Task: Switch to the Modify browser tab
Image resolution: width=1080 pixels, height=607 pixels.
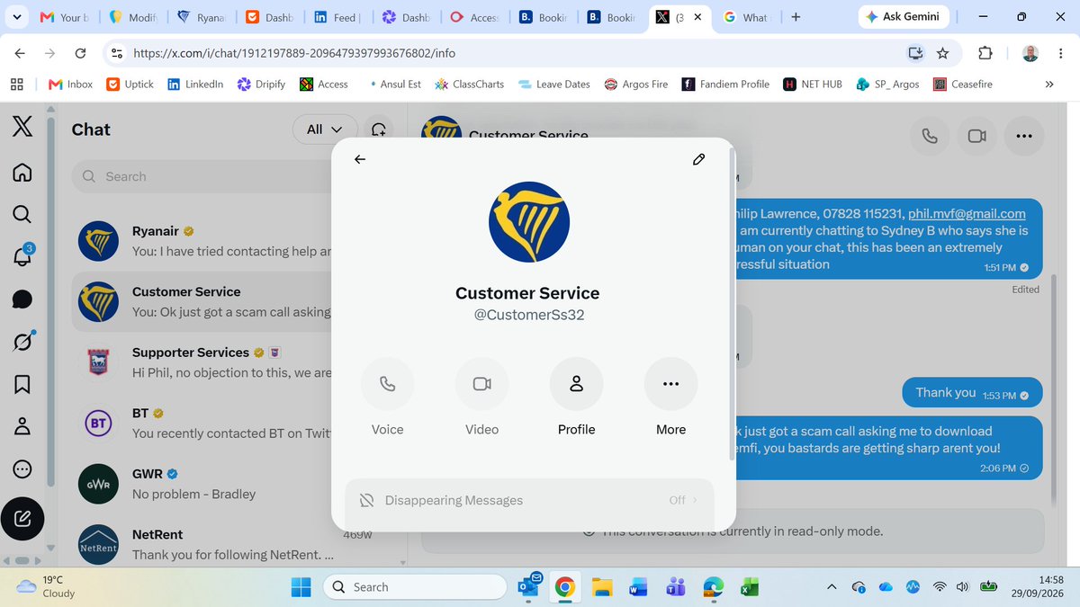Action: (x=133, y=17)
